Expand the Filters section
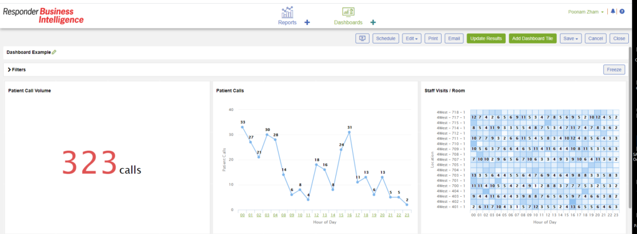This screenshot has width=637, height=234. tap(17, 70)
